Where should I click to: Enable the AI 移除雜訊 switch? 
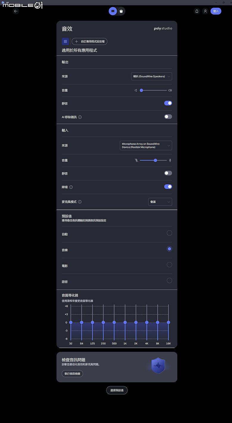pos(168,117)
